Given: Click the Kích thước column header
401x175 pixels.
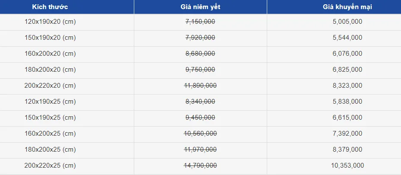Looking at the screenshot, I should [x=50, y=7].
